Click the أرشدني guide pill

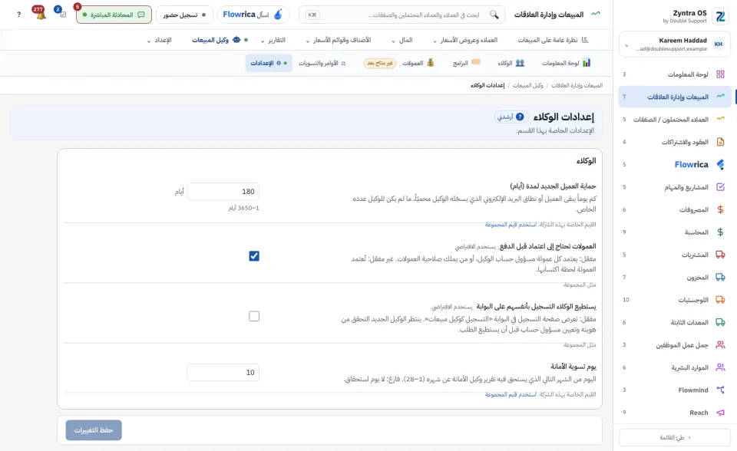tap(511, 117)
